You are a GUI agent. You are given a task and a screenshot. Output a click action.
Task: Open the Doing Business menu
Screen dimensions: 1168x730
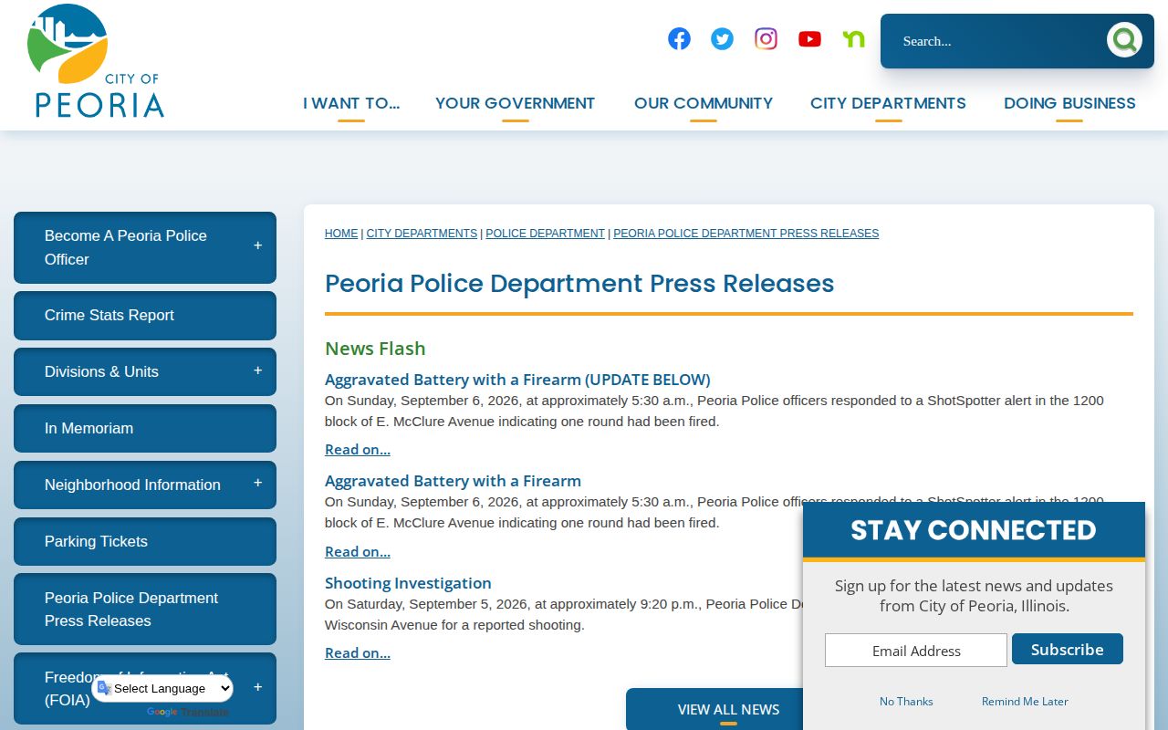click(x=1069, y=103)
